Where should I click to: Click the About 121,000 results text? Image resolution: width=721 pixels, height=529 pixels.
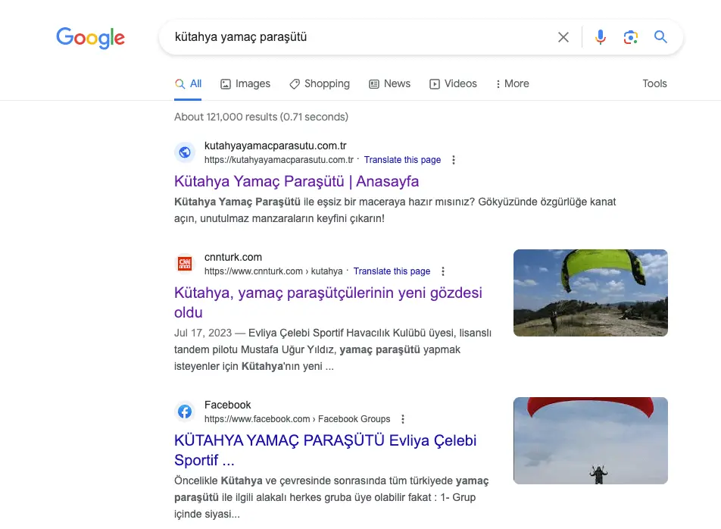tap(261, 117)
